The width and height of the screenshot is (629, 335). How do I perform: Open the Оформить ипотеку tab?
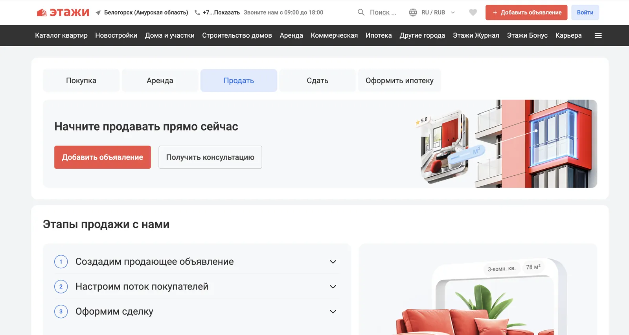click(399, 80)
